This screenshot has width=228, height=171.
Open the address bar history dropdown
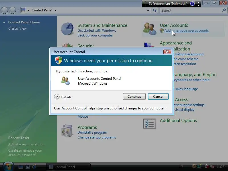[x=148, y=10]
